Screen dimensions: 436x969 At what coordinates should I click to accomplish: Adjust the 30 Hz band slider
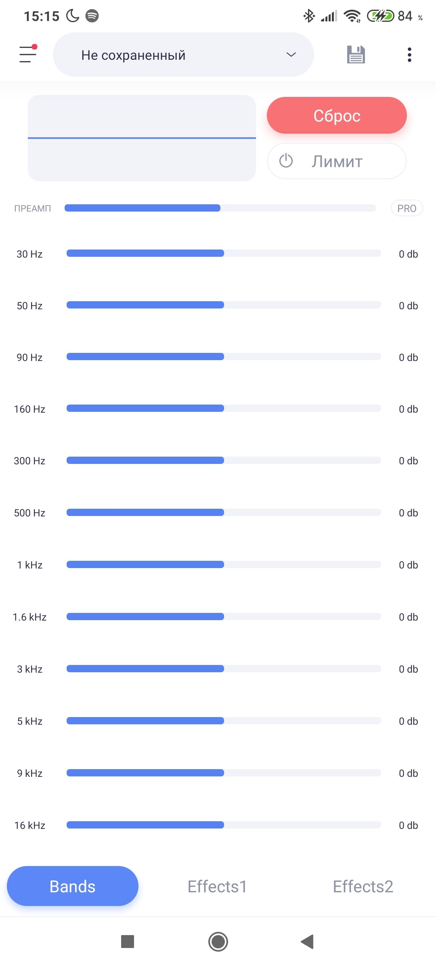pos(224,253)
